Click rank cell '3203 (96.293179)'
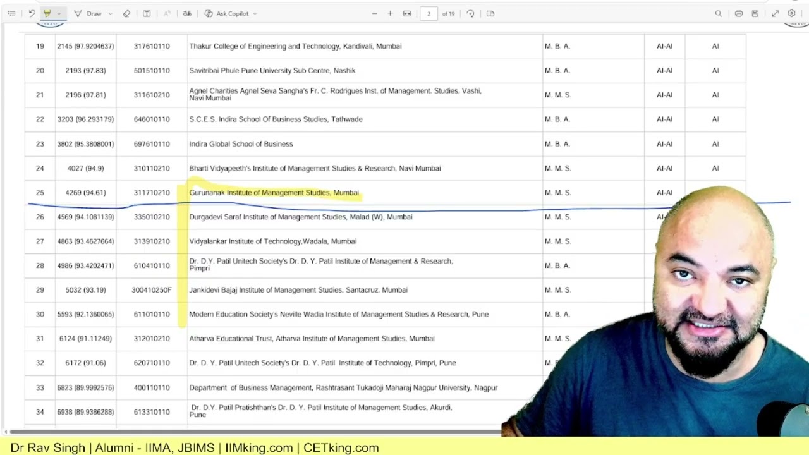The width and height of the screenshot is (809, 455). pos(85,119)
